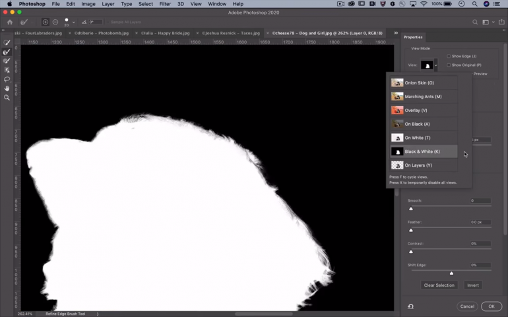508x317 pixels.
Task: Click the subtract from edge minus icon
Action: tap(55, 22)
